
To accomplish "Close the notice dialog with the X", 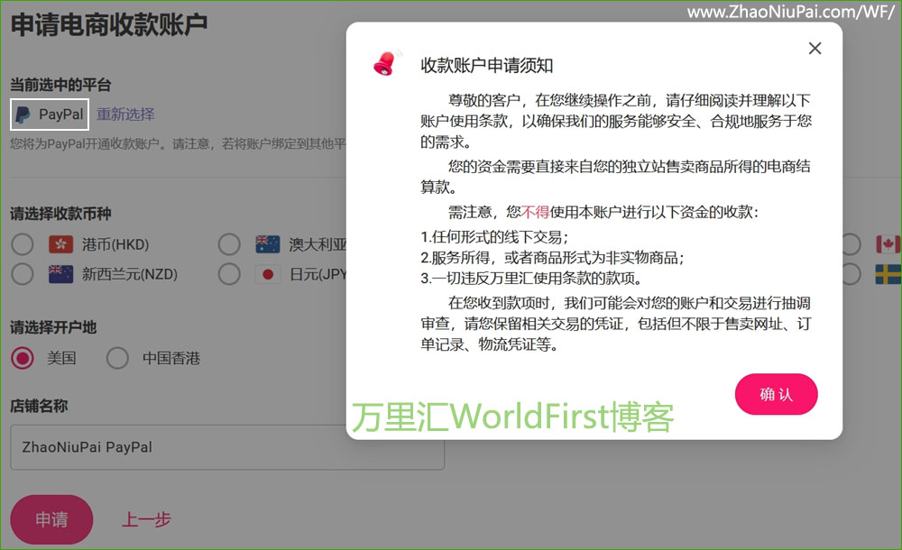I will (815, 49).
